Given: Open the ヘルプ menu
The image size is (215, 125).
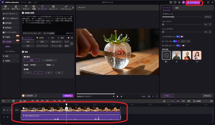Looking at the screenshot, I should coord(35,2).
